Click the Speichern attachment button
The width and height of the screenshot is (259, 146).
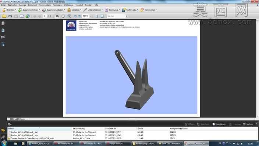pos(203,124)
